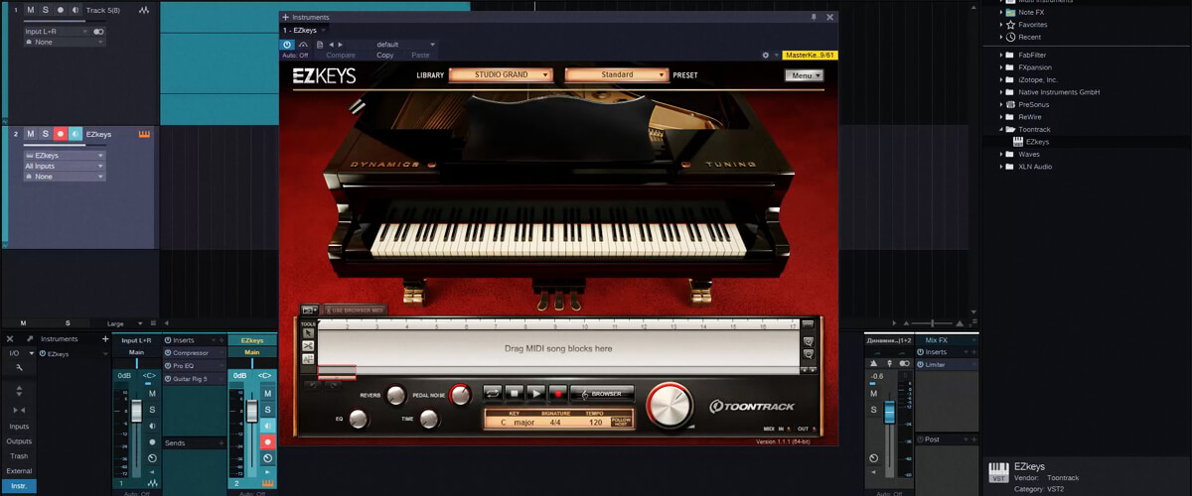Open the preset file page icon
1192x496 pixels.
pos(320,45)
